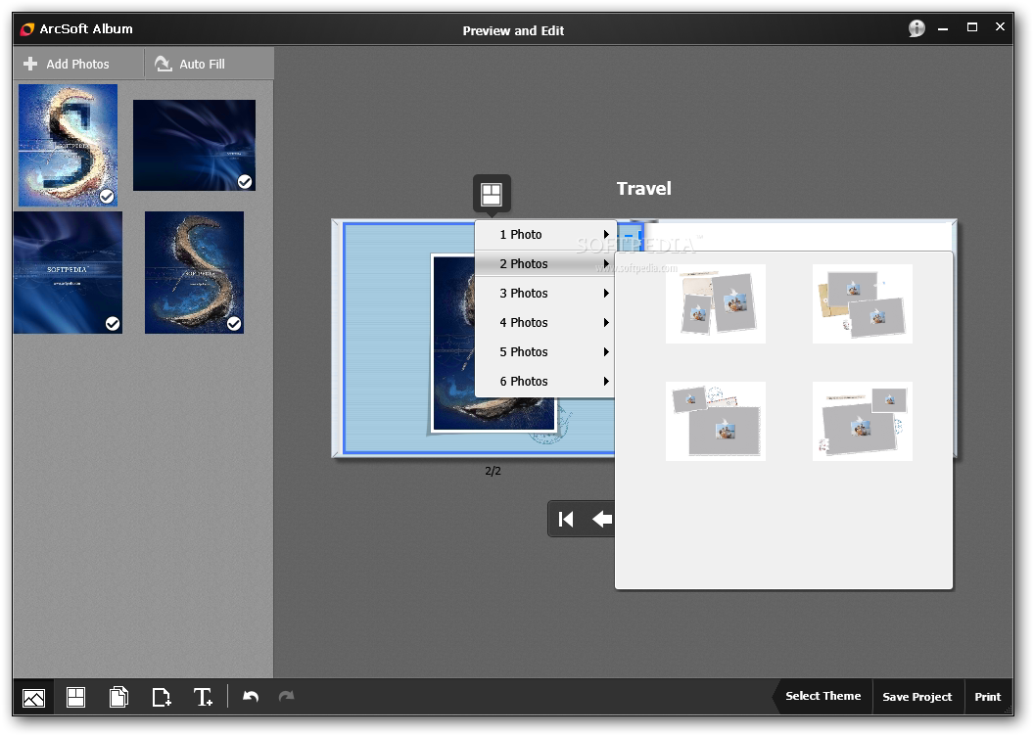Click the Auto Fill arrow icon
This screenshot has height=736, width=1034.
(x=163, y=64)
